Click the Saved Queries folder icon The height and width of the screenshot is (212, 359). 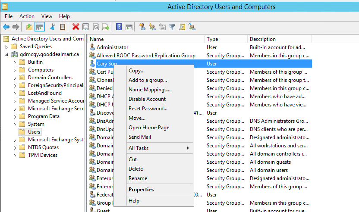14,47
